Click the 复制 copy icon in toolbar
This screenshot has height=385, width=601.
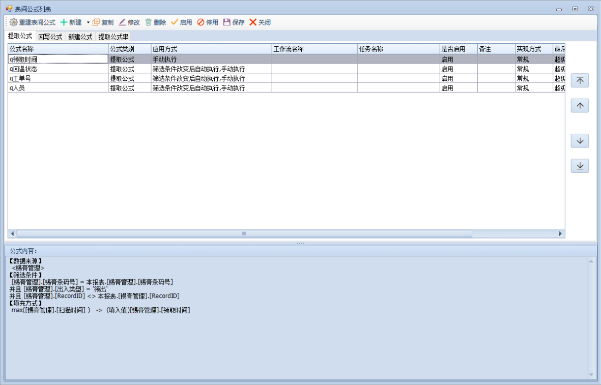coord(96,22)
